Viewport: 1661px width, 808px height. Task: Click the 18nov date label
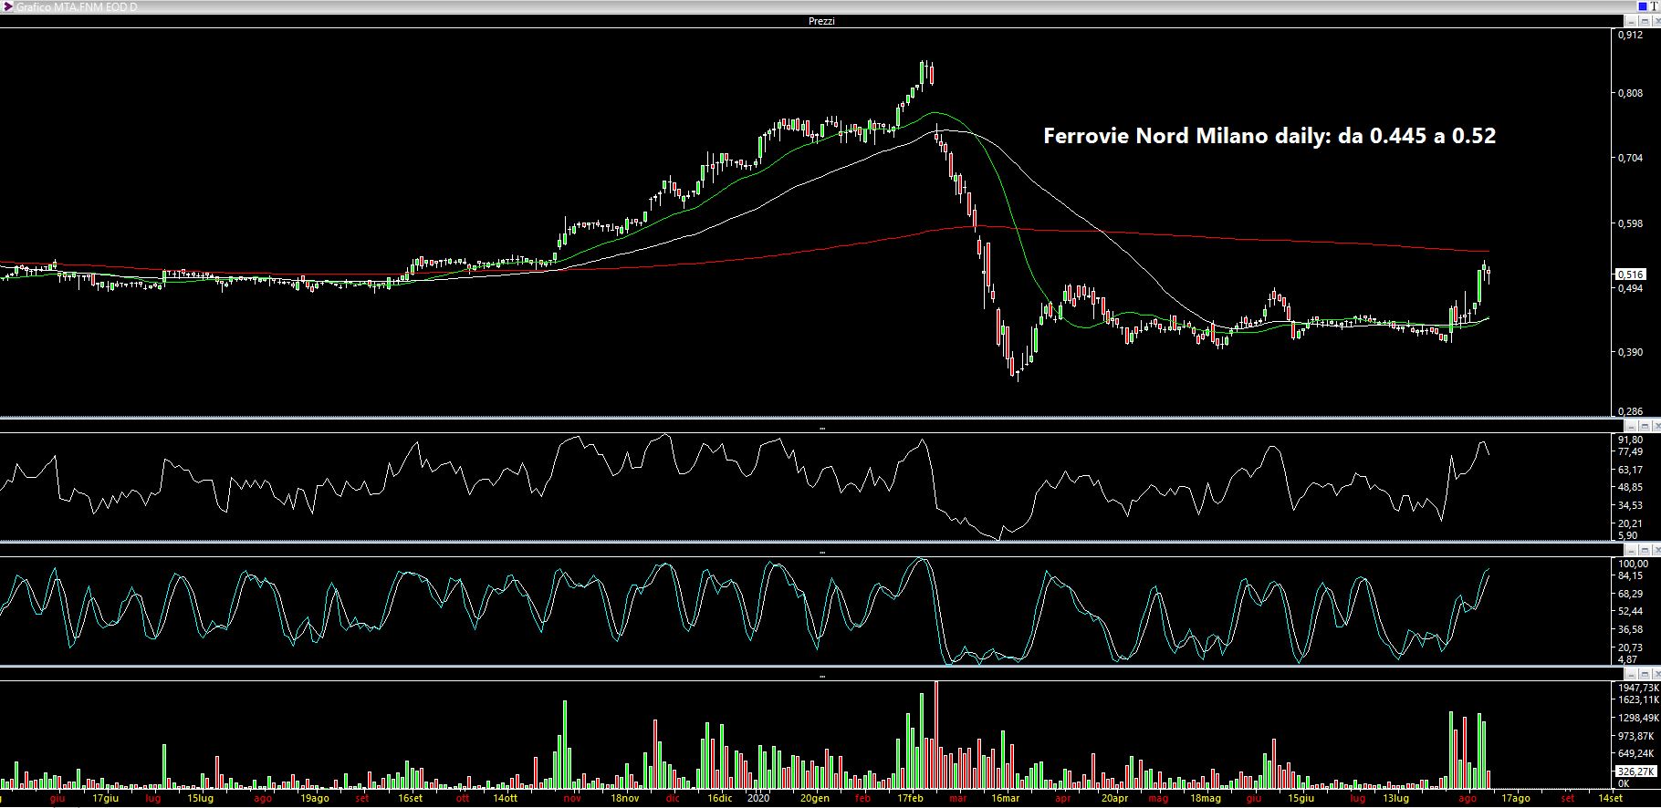(625, 798)
